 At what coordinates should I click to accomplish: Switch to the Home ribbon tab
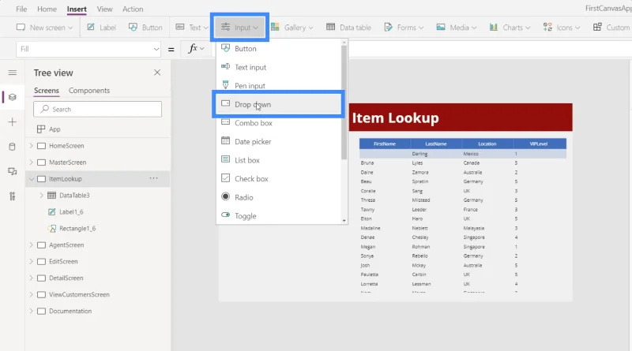click(x=47, y=9)
